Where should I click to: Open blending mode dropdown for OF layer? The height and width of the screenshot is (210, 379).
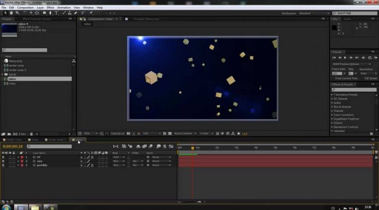(119, 157)
